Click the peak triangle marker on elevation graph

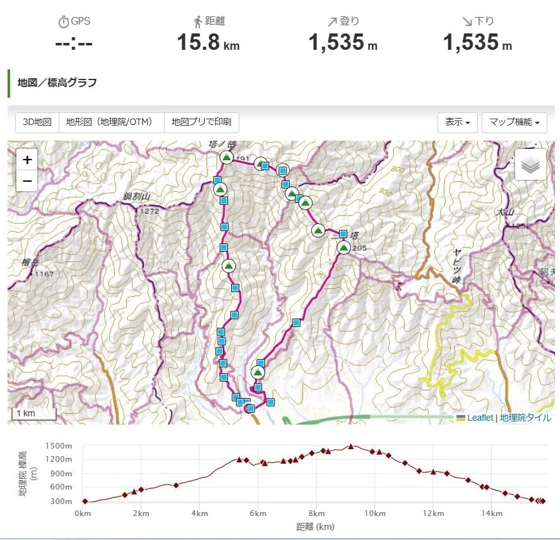[351, 447]
